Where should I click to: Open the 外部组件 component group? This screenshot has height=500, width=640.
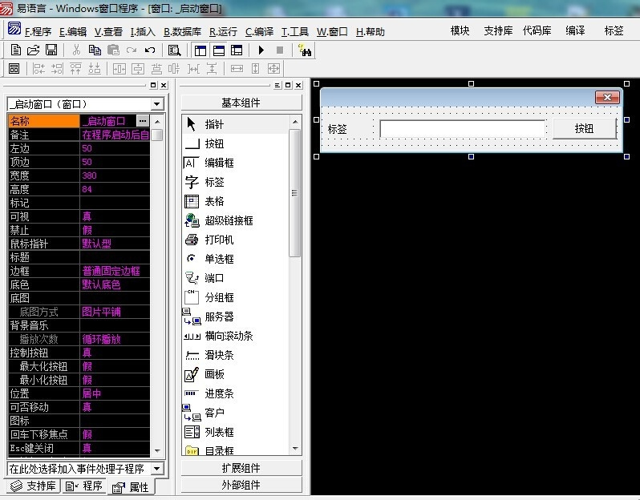pos(241,485)
